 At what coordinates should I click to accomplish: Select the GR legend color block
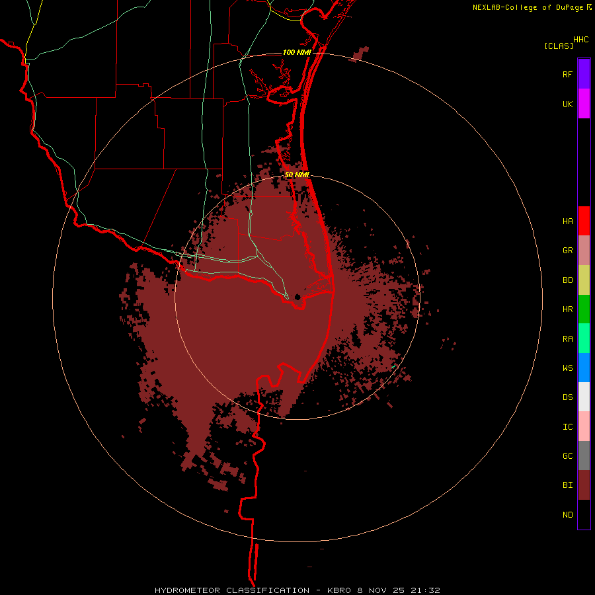[x=584, y=251]
